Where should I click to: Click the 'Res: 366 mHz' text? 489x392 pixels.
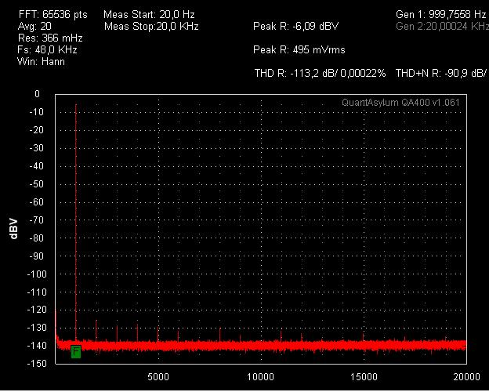pyautogui.click(x=50, y=38)
